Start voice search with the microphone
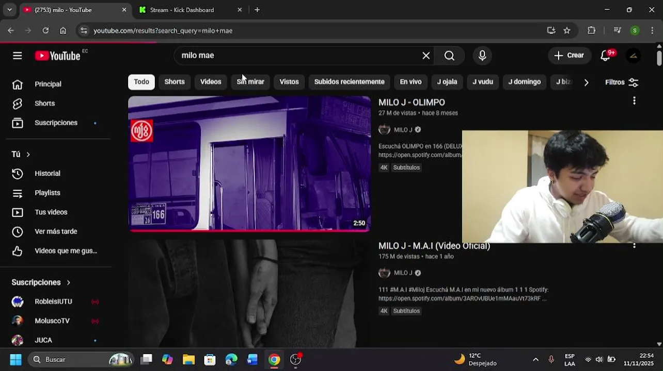663x371 pixels. [482, 56]
